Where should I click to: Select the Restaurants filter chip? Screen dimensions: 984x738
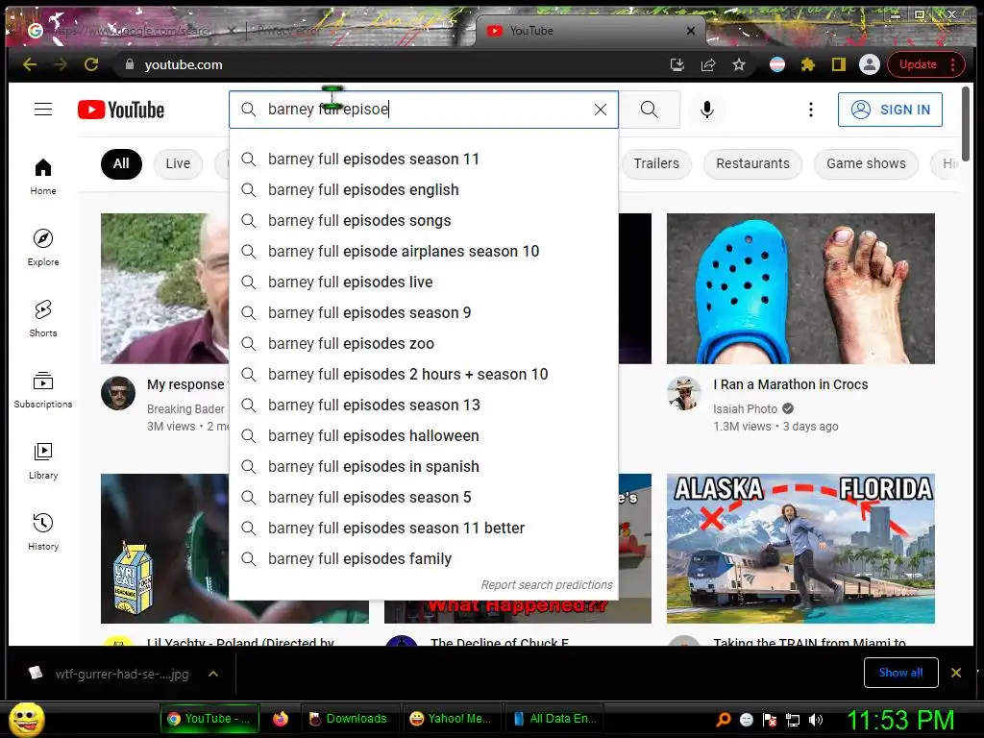(x=752, y=163)
